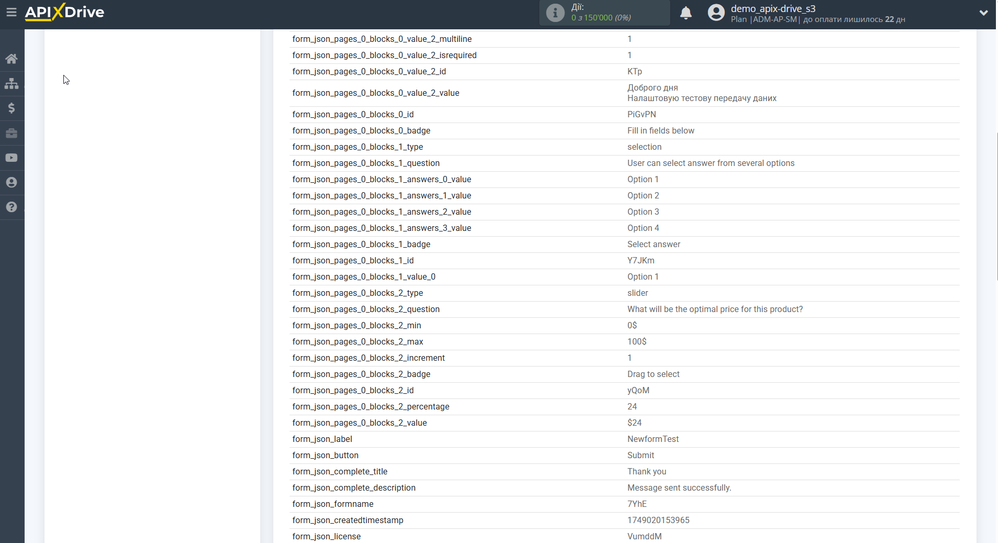Select 'User can select answer from several options'

(x=711, y=163)
